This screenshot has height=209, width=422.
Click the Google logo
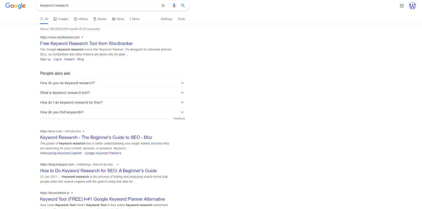tap(16, 6)
